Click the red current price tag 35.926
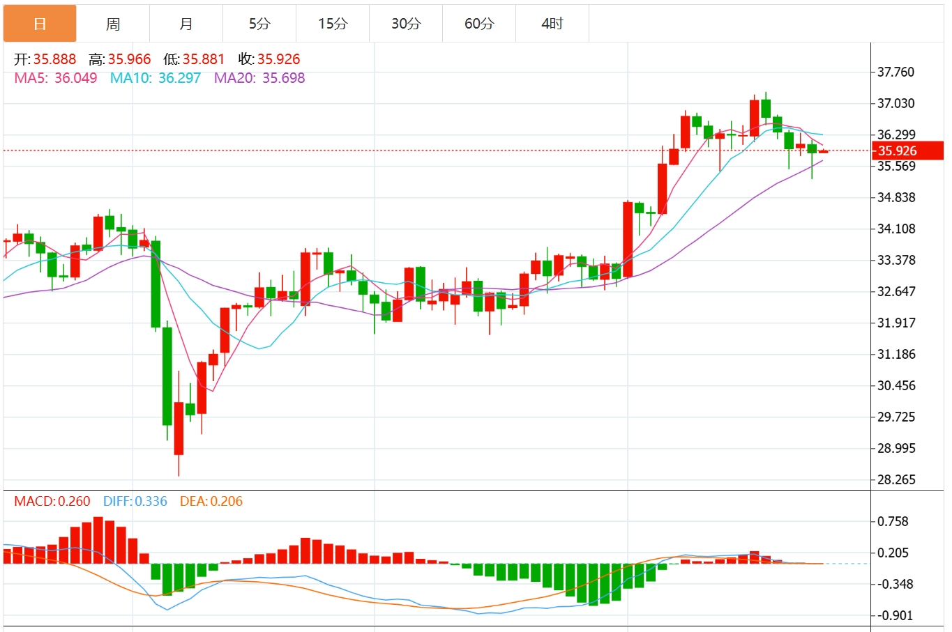Screen dimensions: 952x632 (907, 151)
